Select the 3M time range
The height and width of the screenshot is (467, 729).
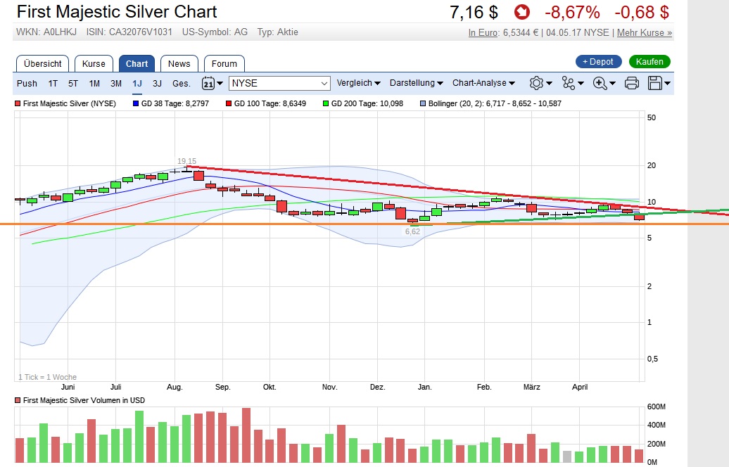click(116, 83)
